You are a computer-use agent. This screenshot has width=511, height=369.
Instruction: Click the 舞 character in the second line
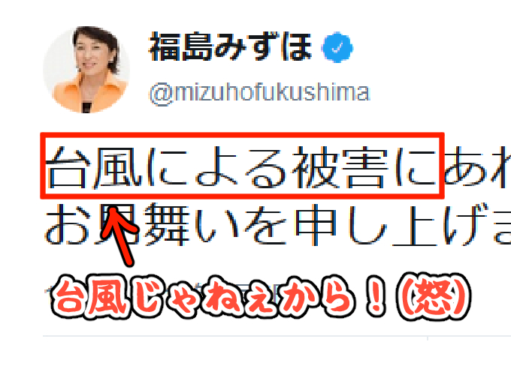click(167, 224)
